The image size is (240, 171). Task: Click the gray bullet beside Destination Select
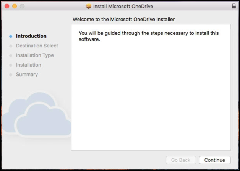(11, 46)
